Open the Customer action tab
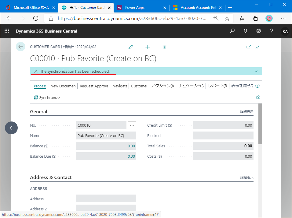Viewport: 292px width, 218px height. (x=139, y=86)
